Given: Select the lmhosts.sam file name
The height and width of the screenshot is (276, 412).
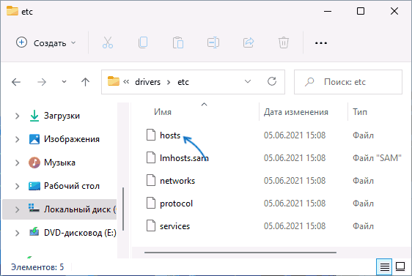Looking at the screenshot, I should tap(184, 158).
